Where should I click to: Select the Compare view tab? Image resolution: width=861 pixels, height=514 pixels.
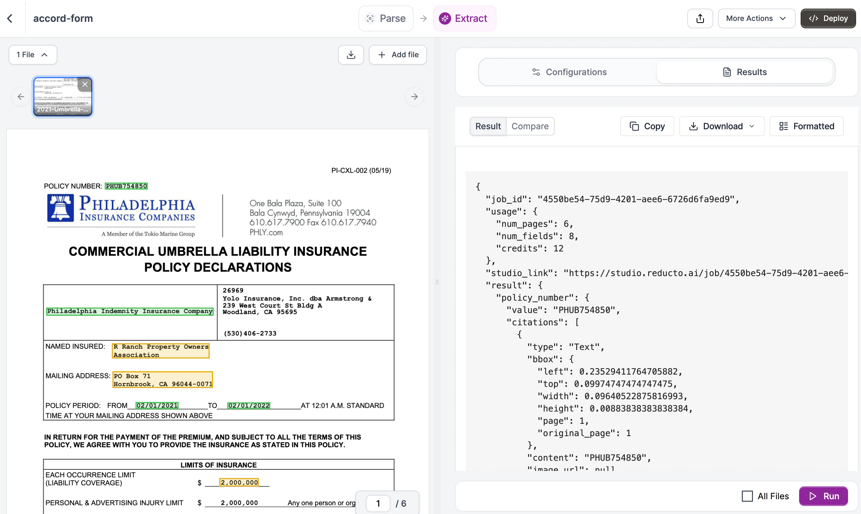530,126
